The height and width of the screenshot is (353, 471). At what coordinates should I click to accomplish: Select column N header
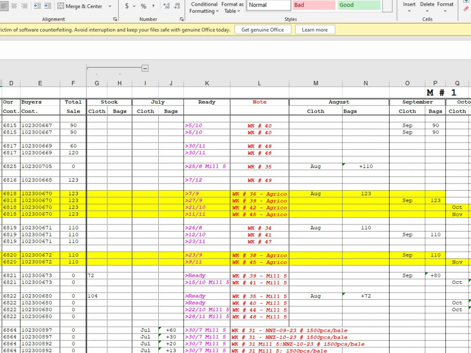click(365, 83)
